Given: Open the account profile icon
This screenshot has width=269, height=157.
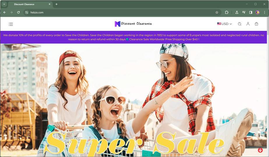Looking at the screenshot, I should point(248,24).
